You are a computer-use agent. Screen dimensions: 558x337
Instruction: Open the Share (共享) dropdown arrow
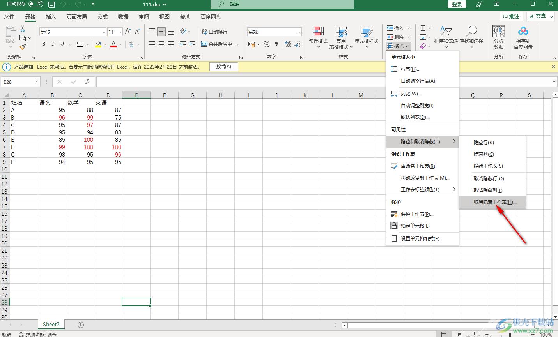[552, 16]
